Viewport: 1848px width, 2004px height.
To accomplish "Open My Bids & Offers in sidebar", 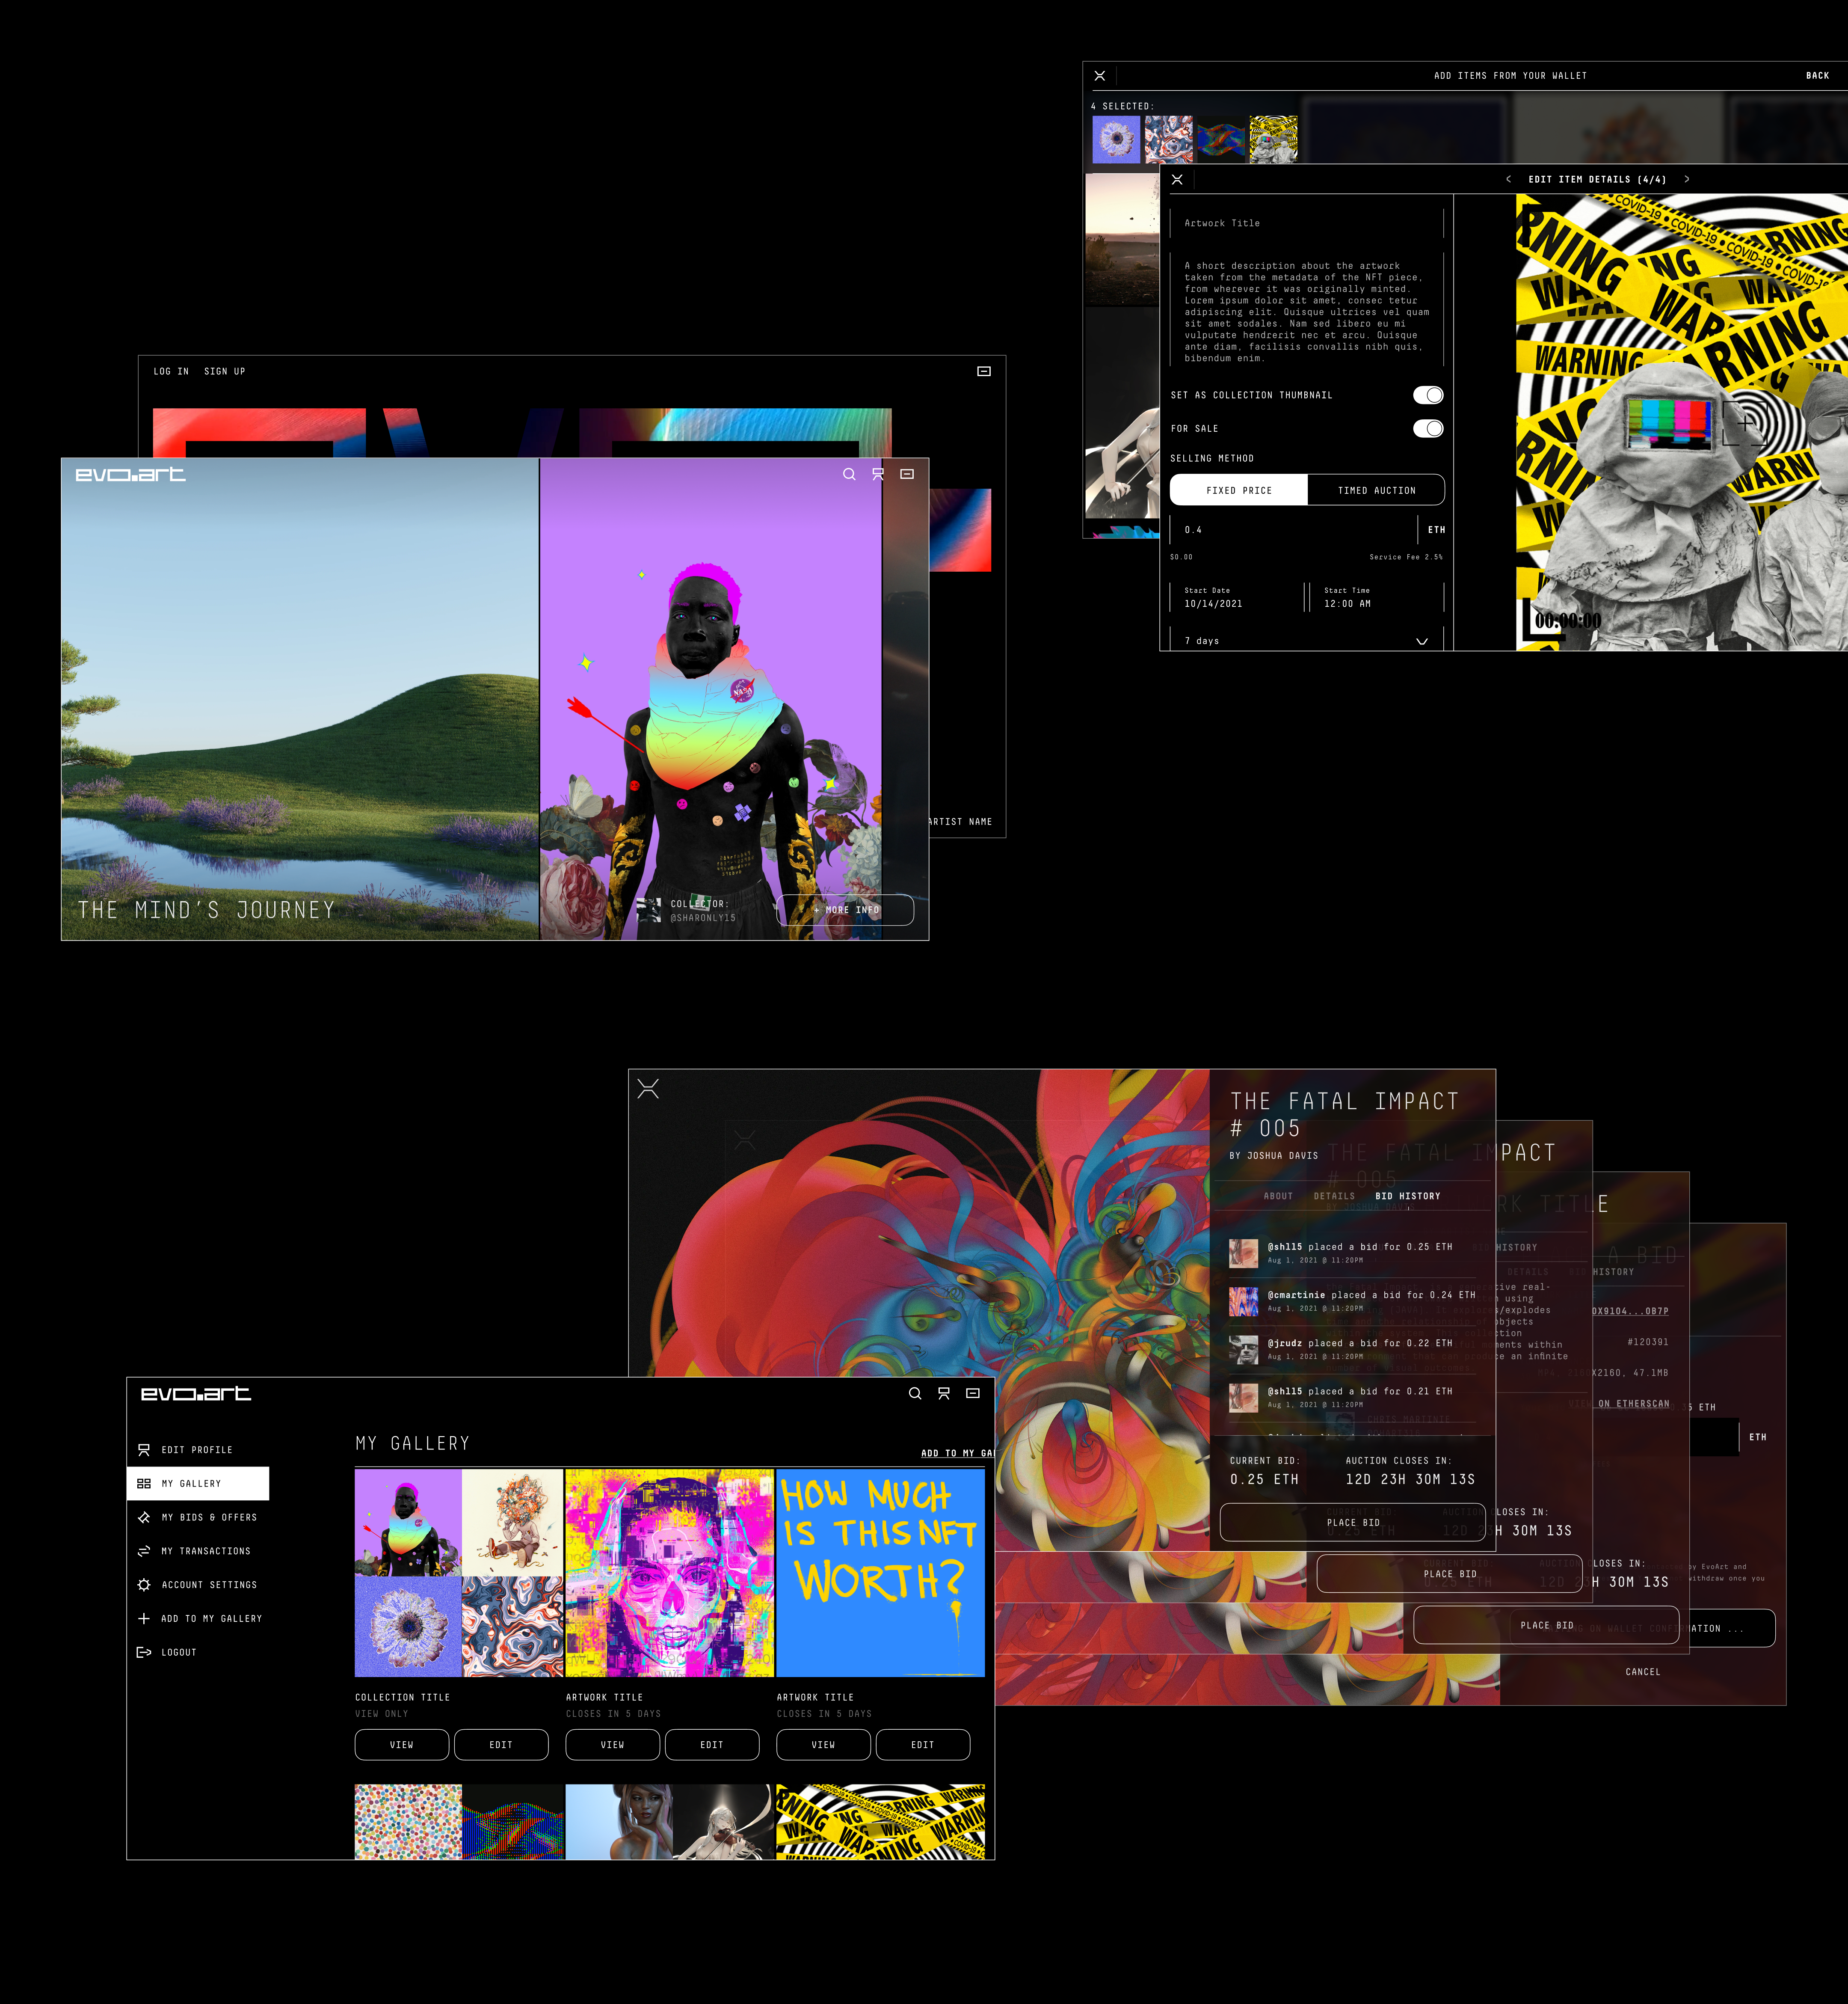I will [x=198, y=1518].
